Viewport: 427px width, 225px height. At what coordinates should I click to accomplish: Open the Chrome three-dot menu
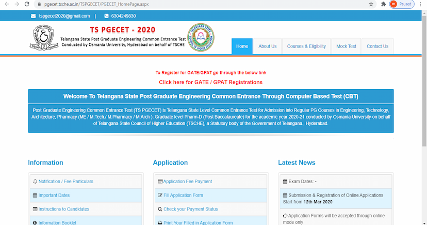point(420,4)
